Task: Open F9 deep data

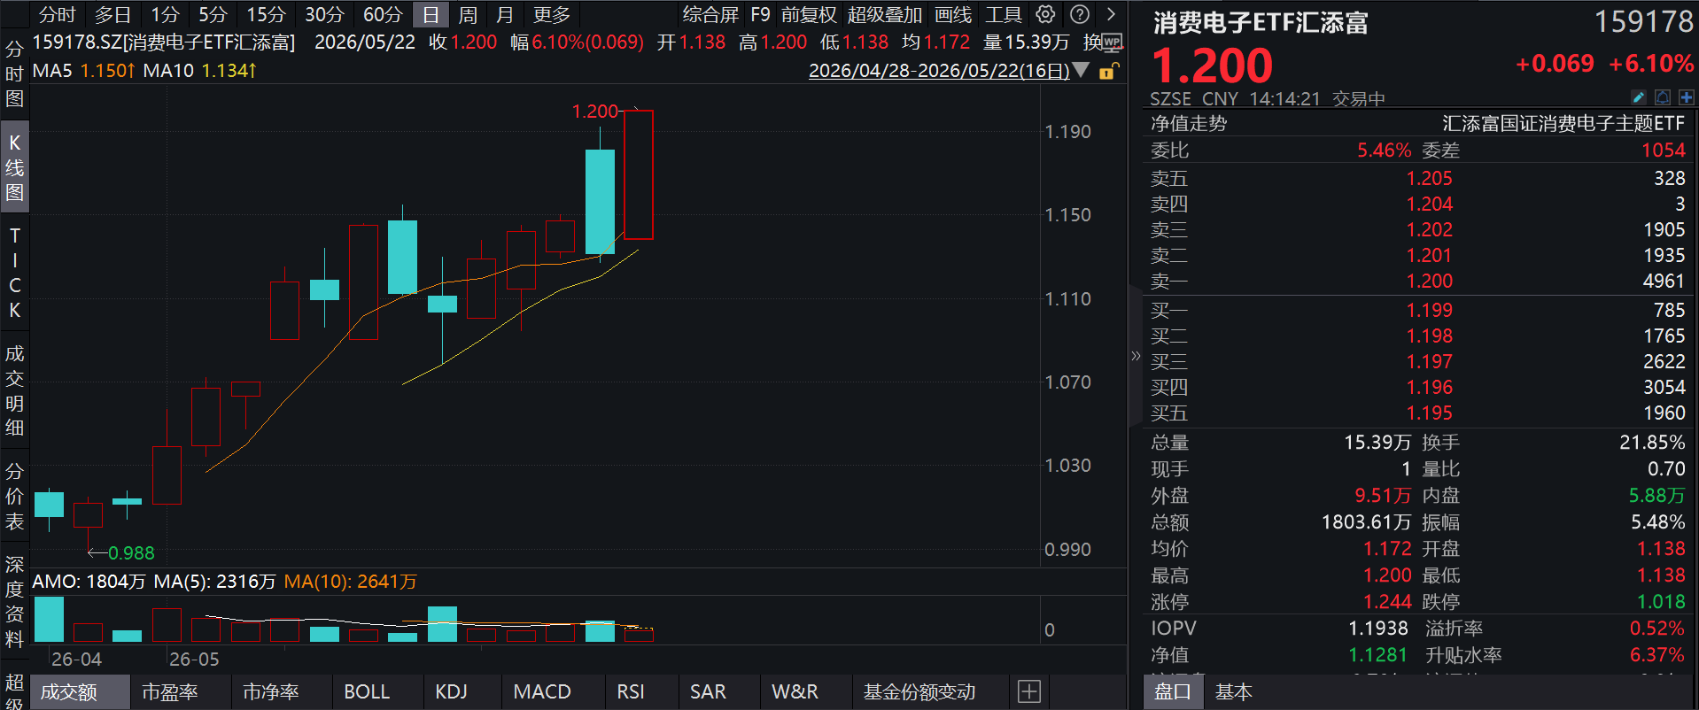Action: (x=760, y=14)
